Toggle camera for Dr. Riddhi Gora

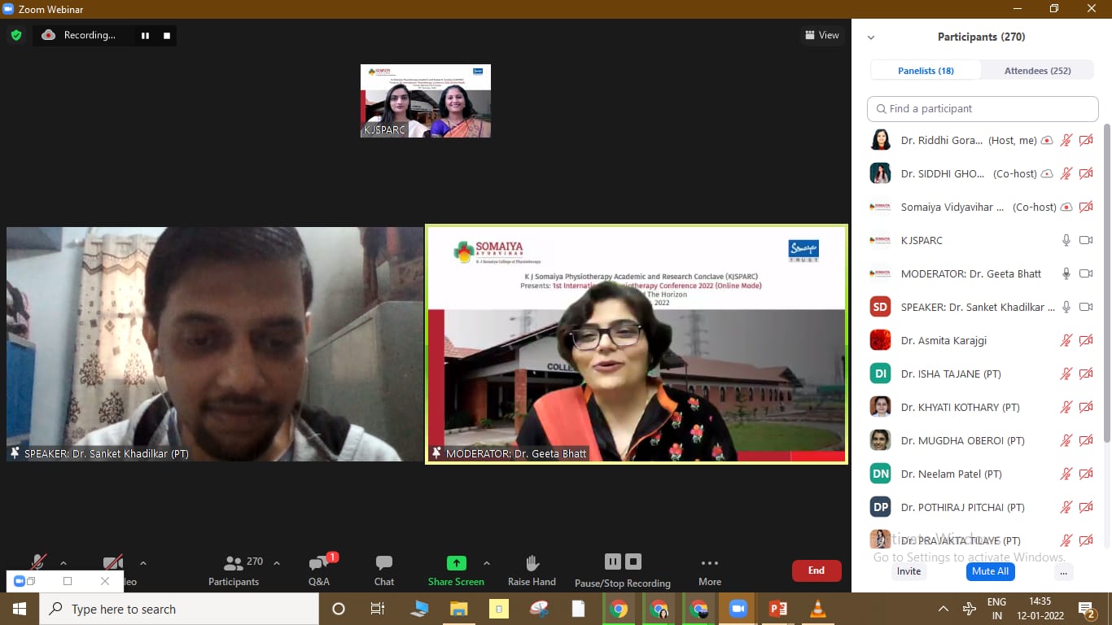1086,140
